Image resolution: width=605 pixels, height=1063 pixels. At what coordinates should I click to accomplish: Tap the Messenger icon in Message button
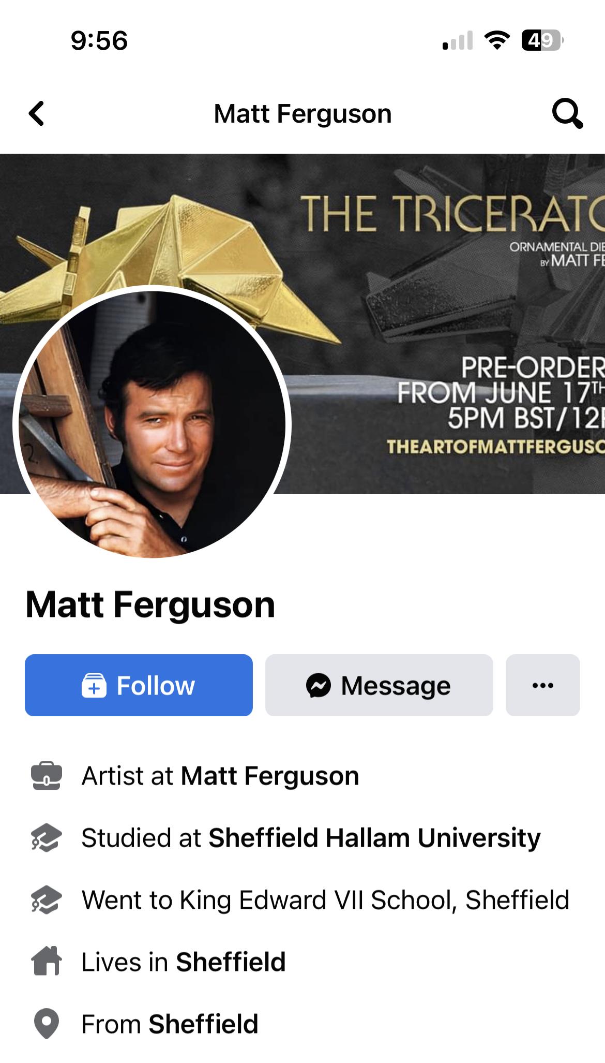coord(319,686)
